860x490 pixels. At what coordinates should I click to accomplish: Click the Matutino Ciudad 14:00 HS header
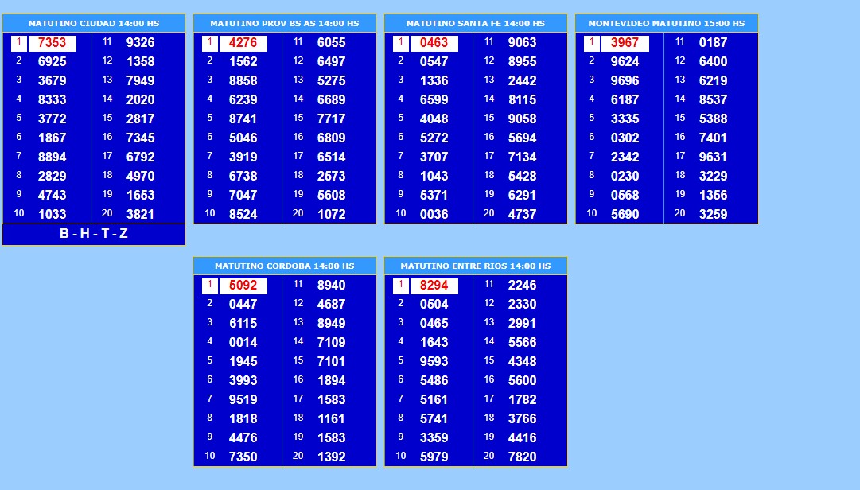[94, 23]
